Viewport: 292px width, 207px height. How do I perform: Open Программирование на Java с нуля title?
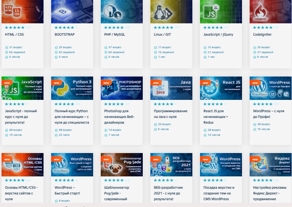pyautogui.click(x=171, y=114)
